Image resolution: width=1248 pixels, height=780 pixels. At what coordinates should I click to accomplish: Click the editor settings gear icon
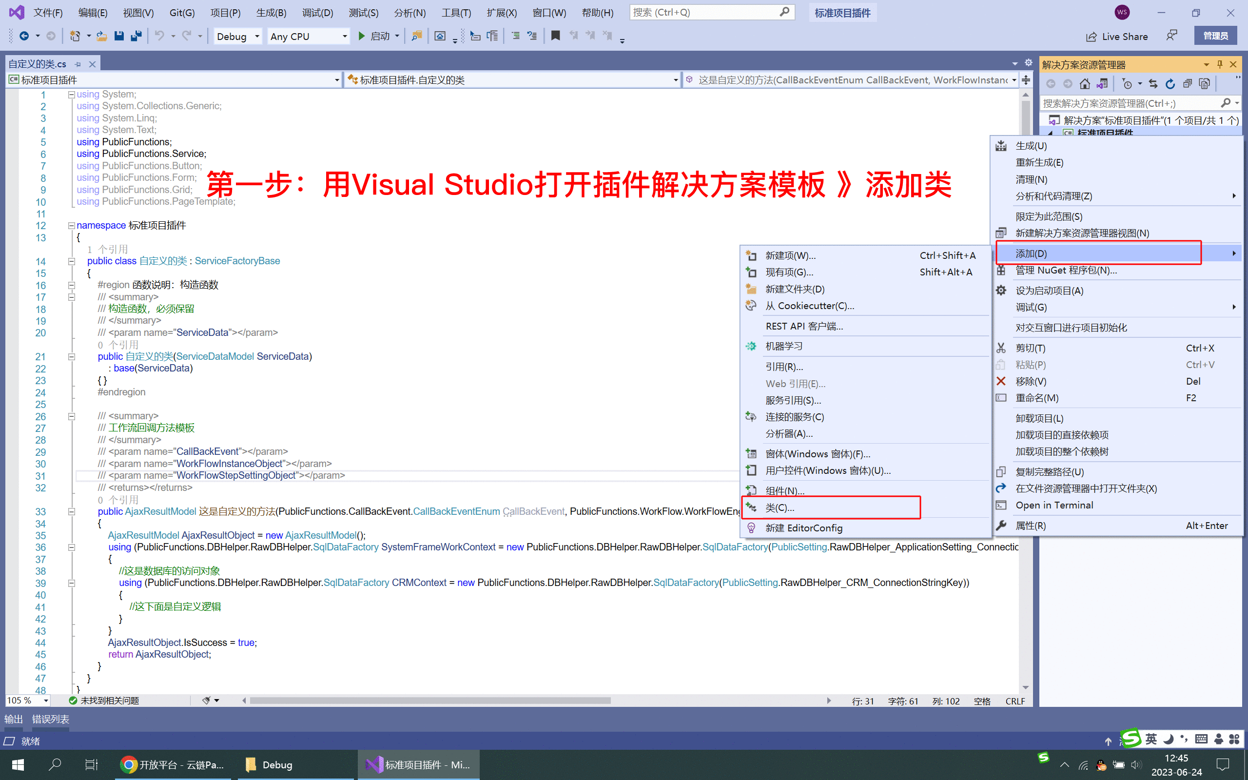[1028, 63]
